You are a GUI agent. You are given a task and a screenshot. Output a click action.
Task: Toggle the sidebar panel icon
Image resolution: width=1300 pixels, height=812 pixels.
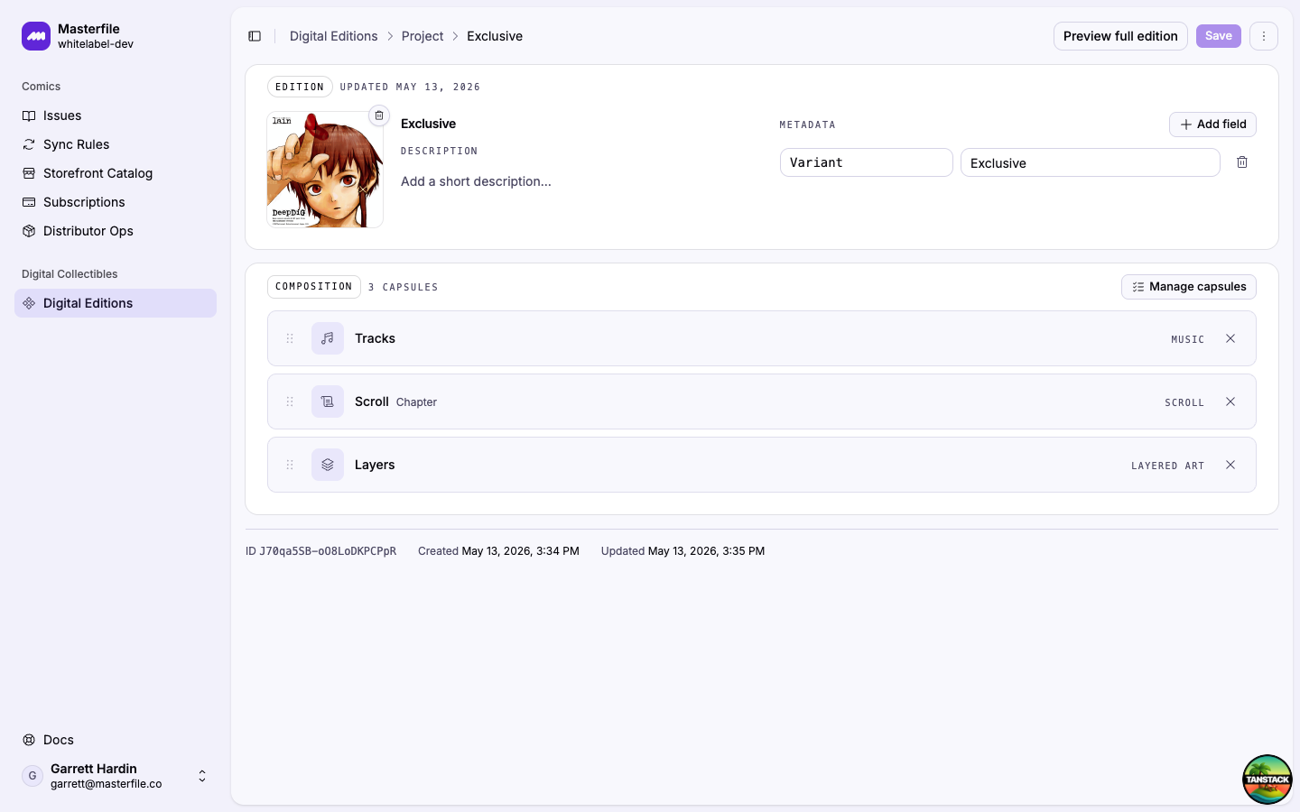[255, 36]
